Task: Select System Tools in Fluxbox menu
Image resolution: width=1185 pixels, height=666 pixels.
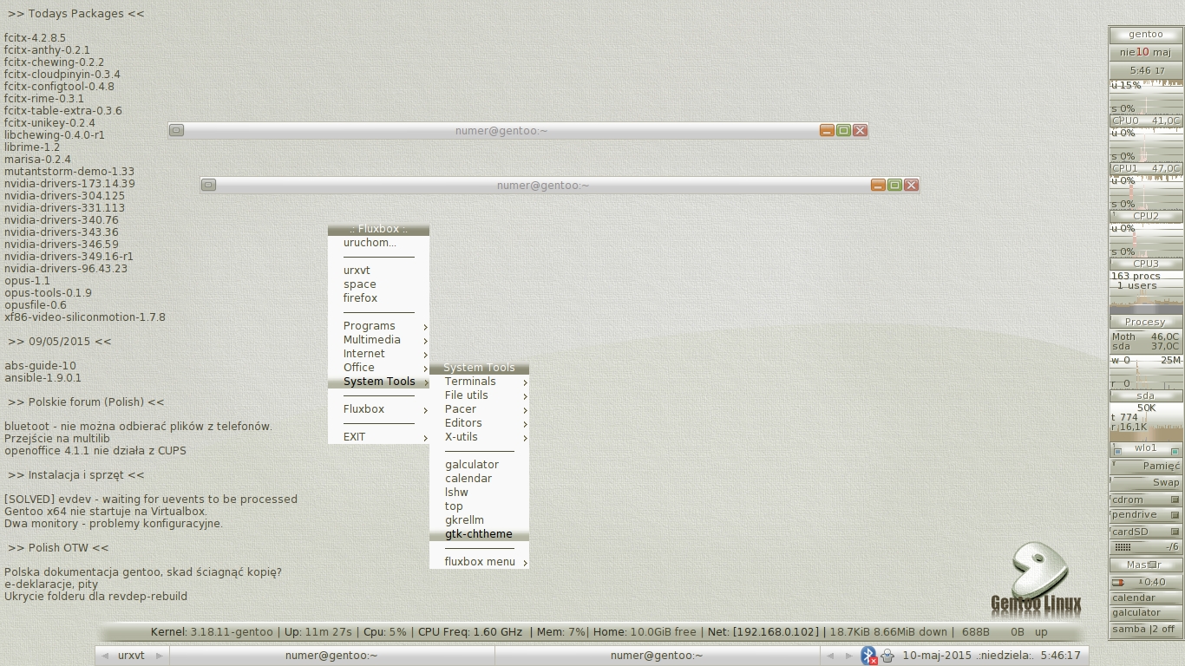Action: 378,382
